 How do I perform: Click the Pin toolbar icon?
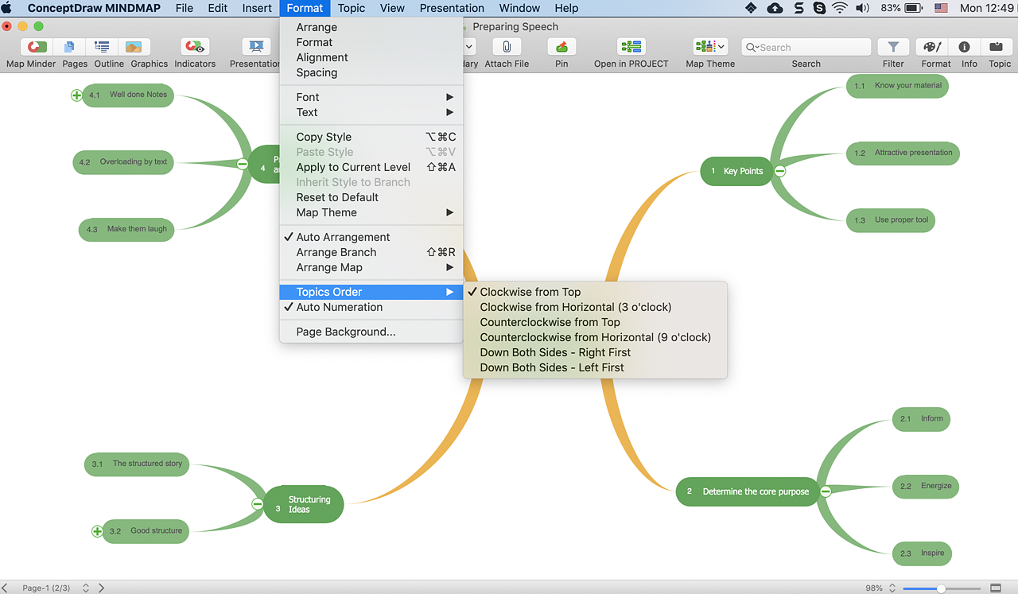coord(561,48)
